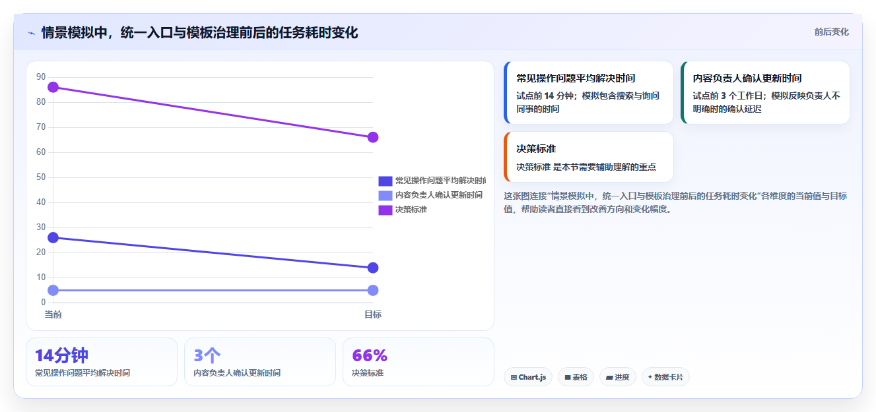
Task: Click the Chart.js tag chip
Action: [528, 377]
